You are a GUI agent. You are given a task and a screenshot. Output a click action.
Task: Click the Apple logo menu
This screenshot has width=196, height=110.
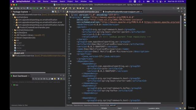pyautogui.click(x=13, y=2)
